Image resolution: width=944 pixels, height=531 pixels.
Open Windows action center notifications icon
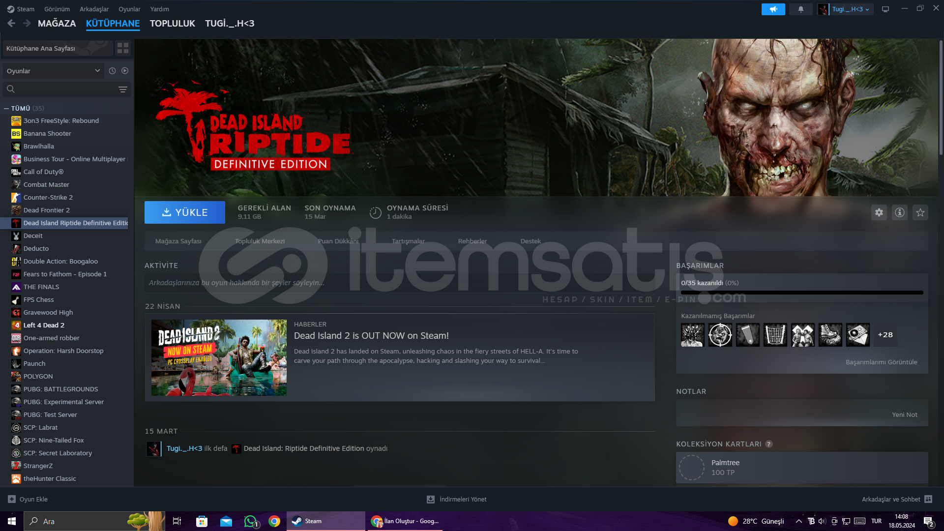(929, 521)
